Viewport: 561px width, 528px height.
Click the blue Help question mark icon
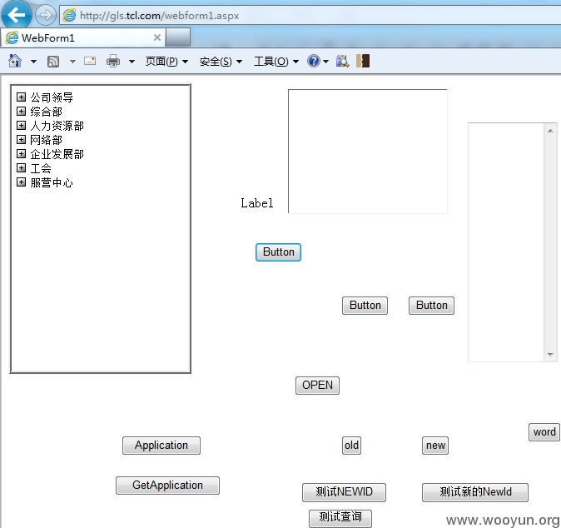click(x=314, y=61)
